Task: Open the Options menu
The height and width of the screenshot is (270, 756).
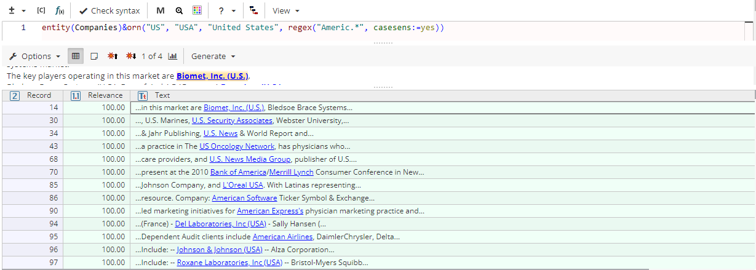Action: pos(35,56)
